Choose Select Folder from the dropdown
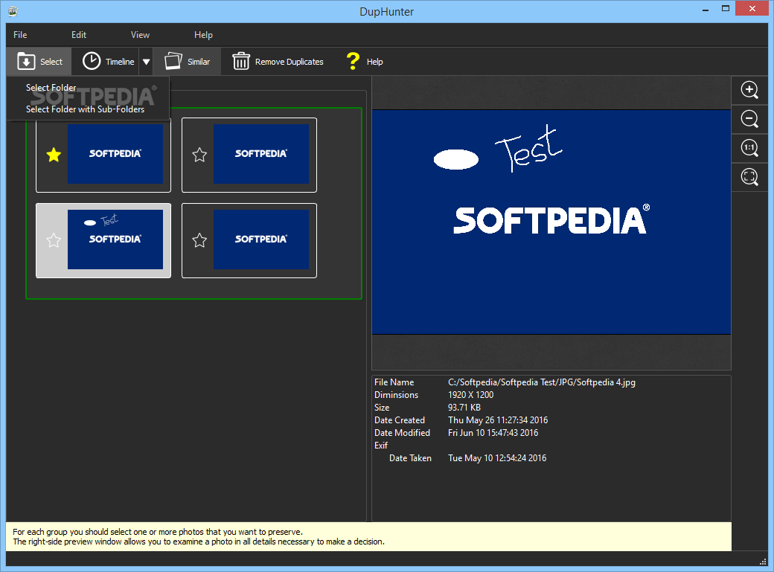 click(51, 87)
